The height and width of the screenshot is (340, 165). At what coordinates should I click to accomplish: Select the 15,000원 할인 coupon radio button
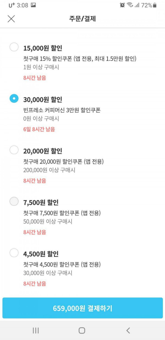pos(14,47)
